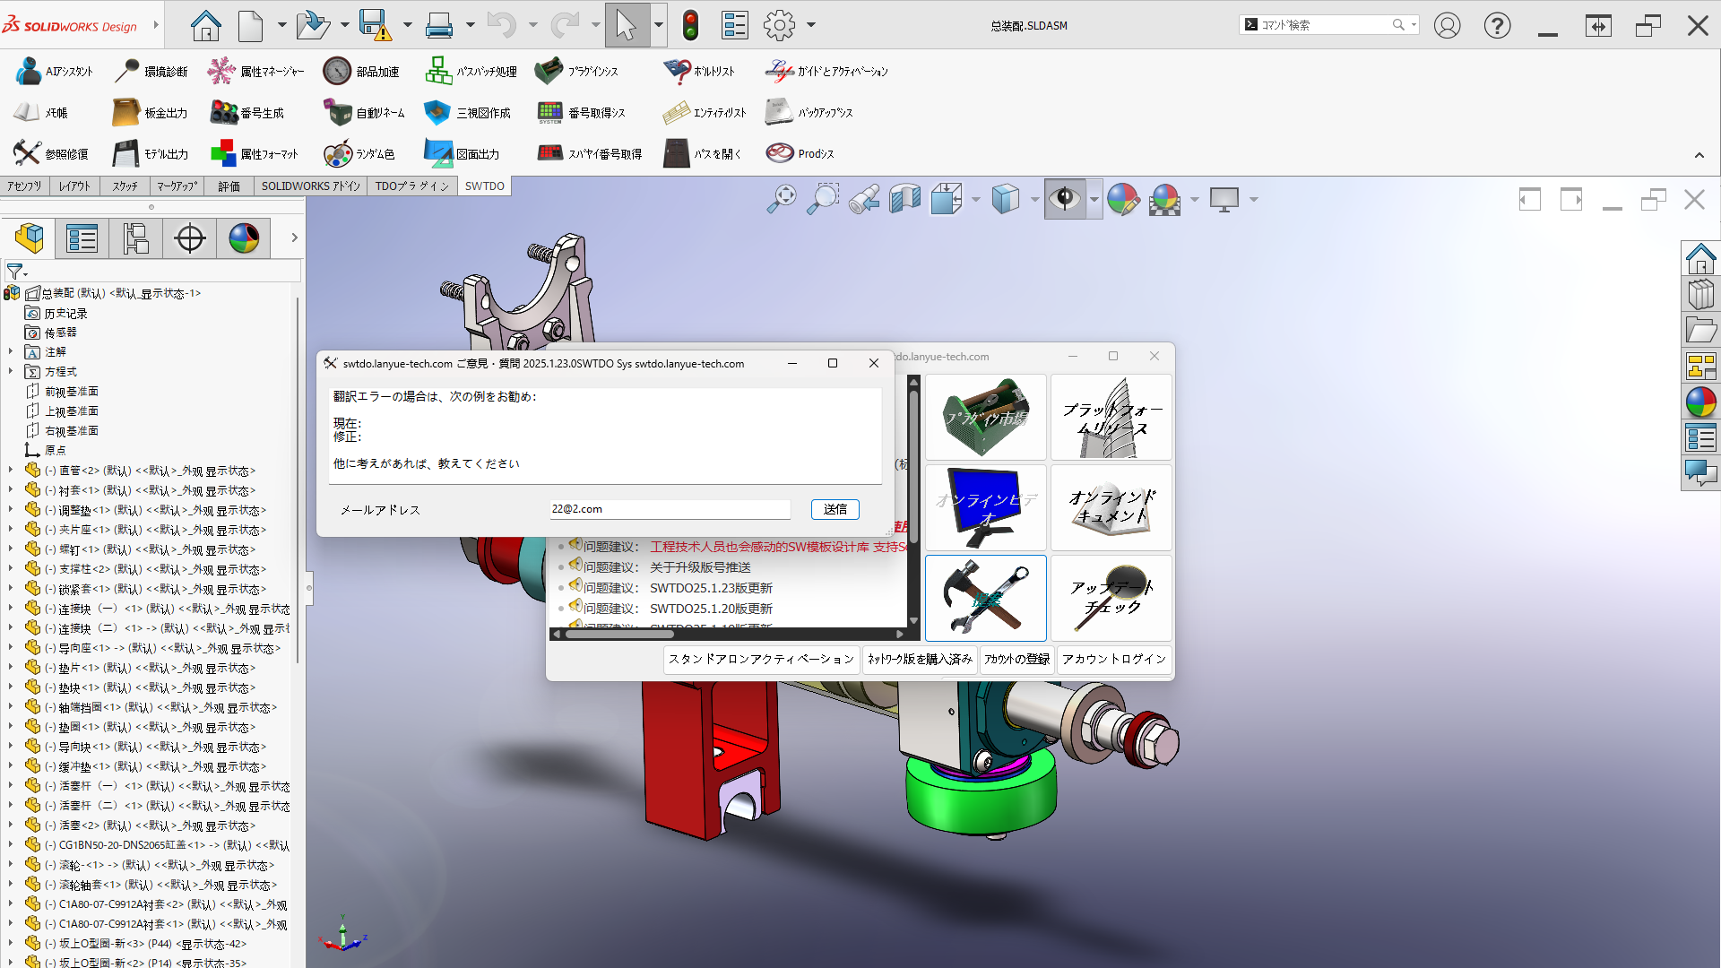Click the 属性マネージャー property manager icon
1721x968 pixels.
(x=221, y=72)
